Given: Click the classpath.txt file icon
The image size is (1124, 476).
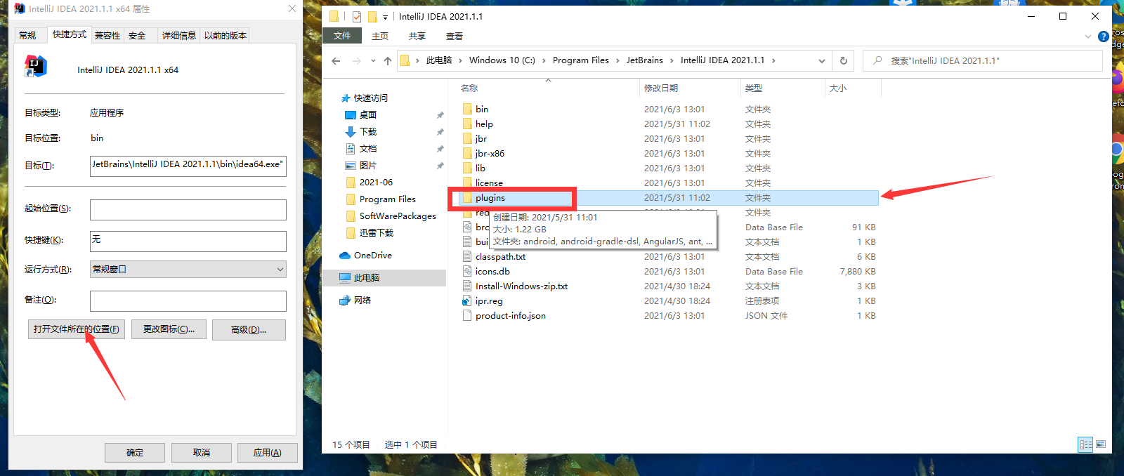Looking at the screenshot, I should point(467,256).
